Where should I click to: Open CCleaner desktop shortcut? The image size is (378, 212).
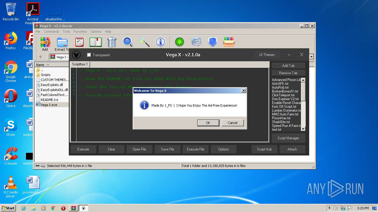[11, 156]
